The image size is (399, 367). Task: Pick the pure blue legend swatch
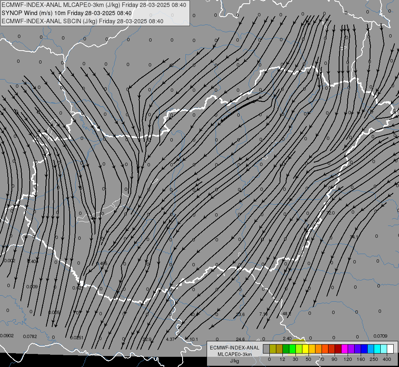364,349
